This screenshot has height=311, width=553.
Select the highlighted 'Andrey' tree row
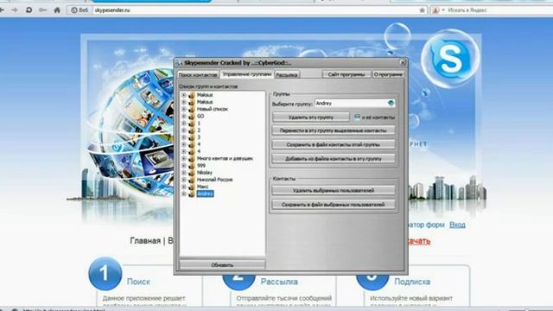click(x=205, y=194)
